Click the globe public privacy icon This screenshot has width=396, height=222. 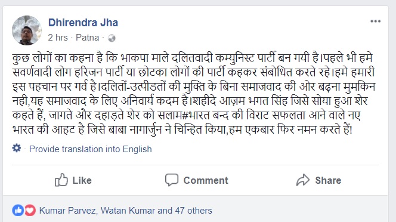(112, 38)
